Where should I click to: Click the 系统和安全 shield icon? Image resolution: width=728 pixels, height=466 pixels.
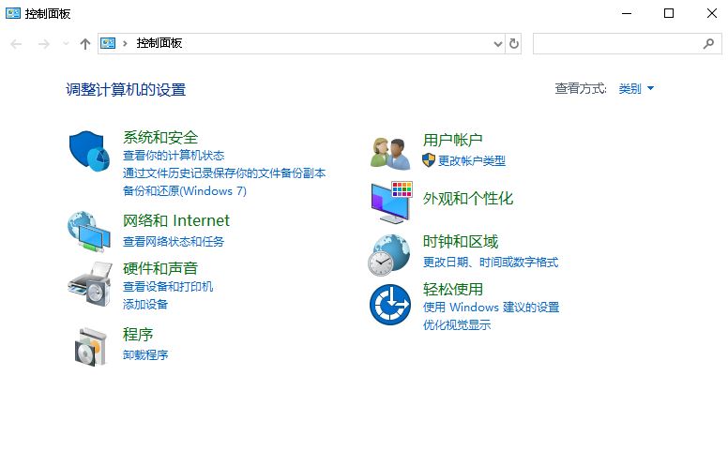tap(89, 151)
